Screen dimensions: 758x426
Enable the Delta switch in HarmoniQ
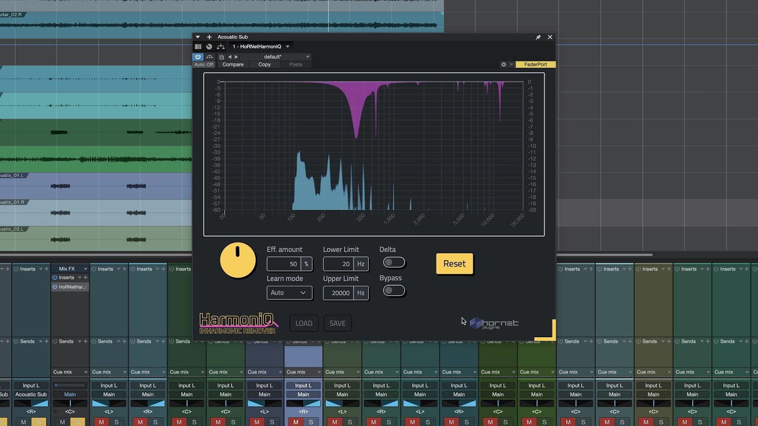click(394, 262)
